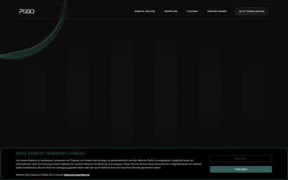Open the Website Analyse nav item
The height and width of the screenshot is (180, 288).
tap(145, 12)
